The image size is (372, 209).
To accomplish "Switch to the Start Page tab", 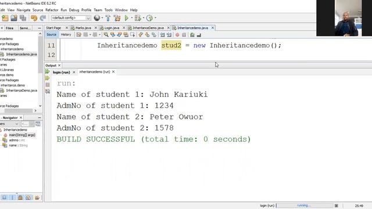I will pyautogui.click(x=53, y=28).
